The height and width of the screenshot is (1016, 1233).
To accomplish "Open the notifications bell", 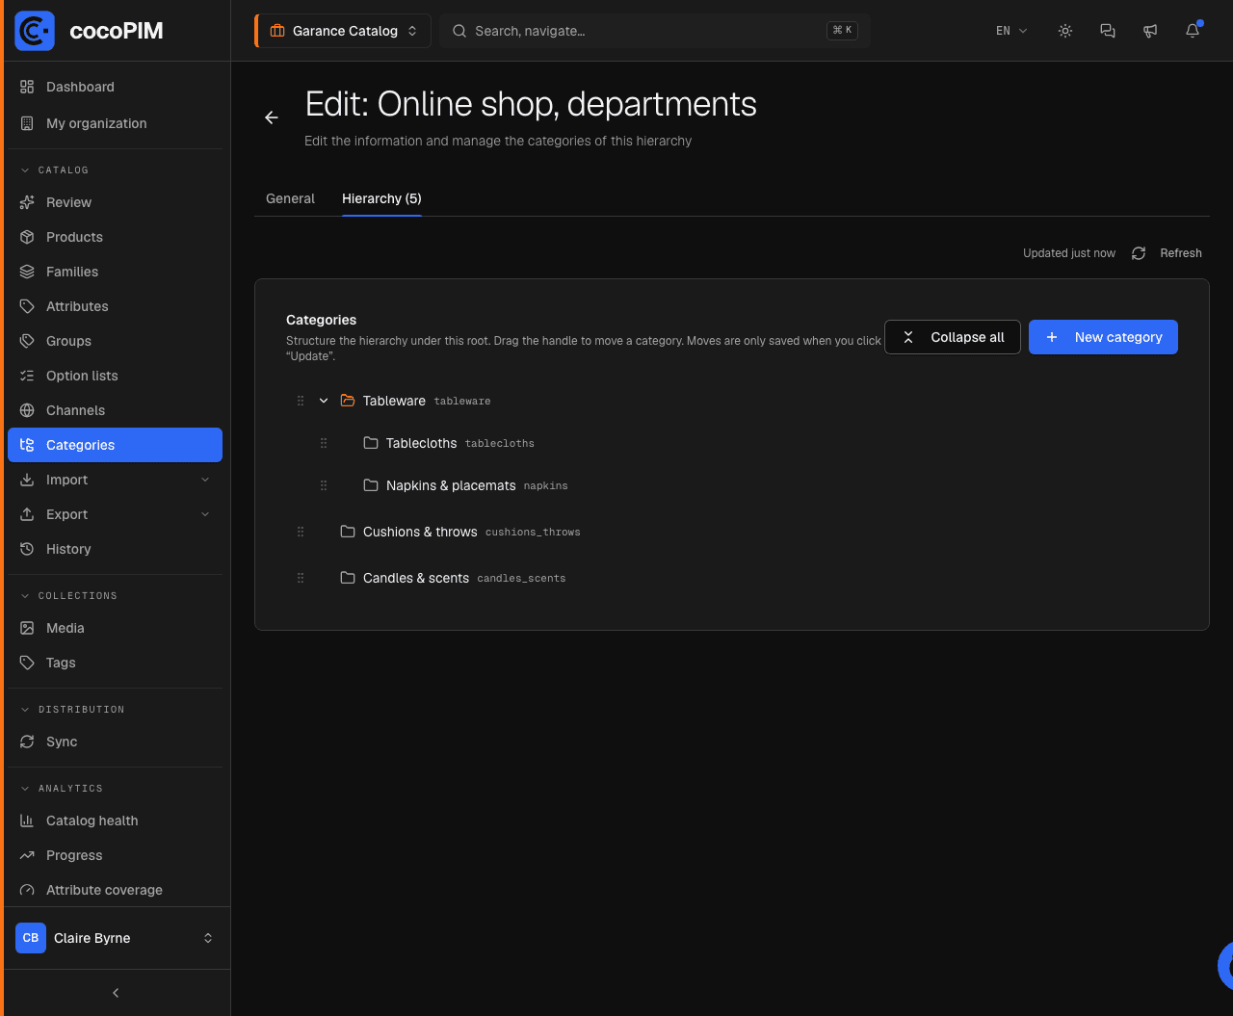I will pyautogui.click(x=1193, y=31).
